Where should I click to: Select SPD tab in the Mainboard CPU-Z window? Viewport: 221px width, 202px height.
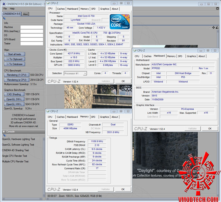tap(180, 56)
